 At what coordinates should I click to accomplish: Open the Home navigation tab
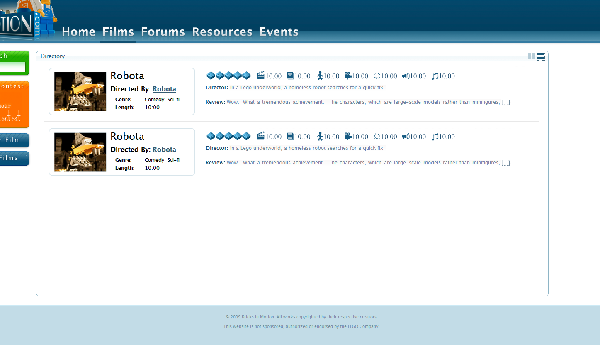(x=79, y=32)
